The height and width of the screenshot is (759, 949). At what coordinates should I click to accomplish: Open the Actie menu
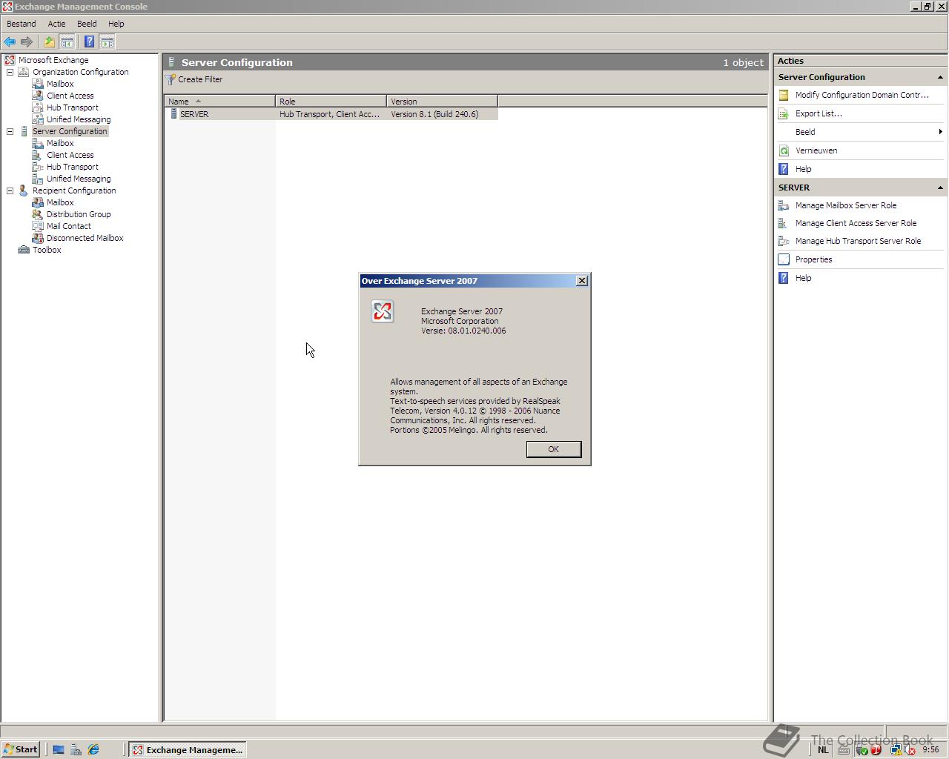click(x=57, y=24)
